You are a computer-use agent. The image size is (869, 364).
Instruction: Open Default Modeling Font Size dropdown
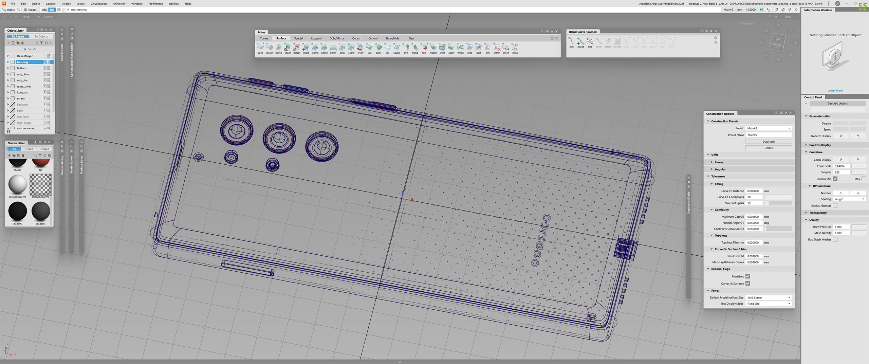tap(769, 298)
